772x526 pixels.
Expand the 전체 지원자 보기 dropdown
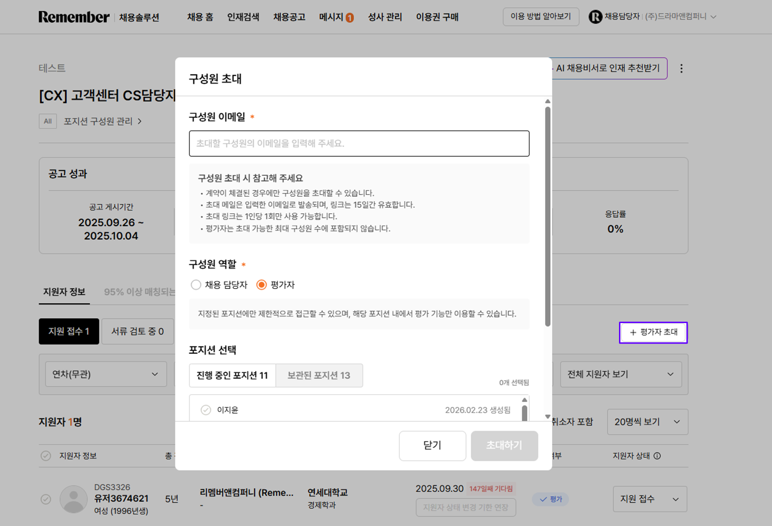coord(620,374)
